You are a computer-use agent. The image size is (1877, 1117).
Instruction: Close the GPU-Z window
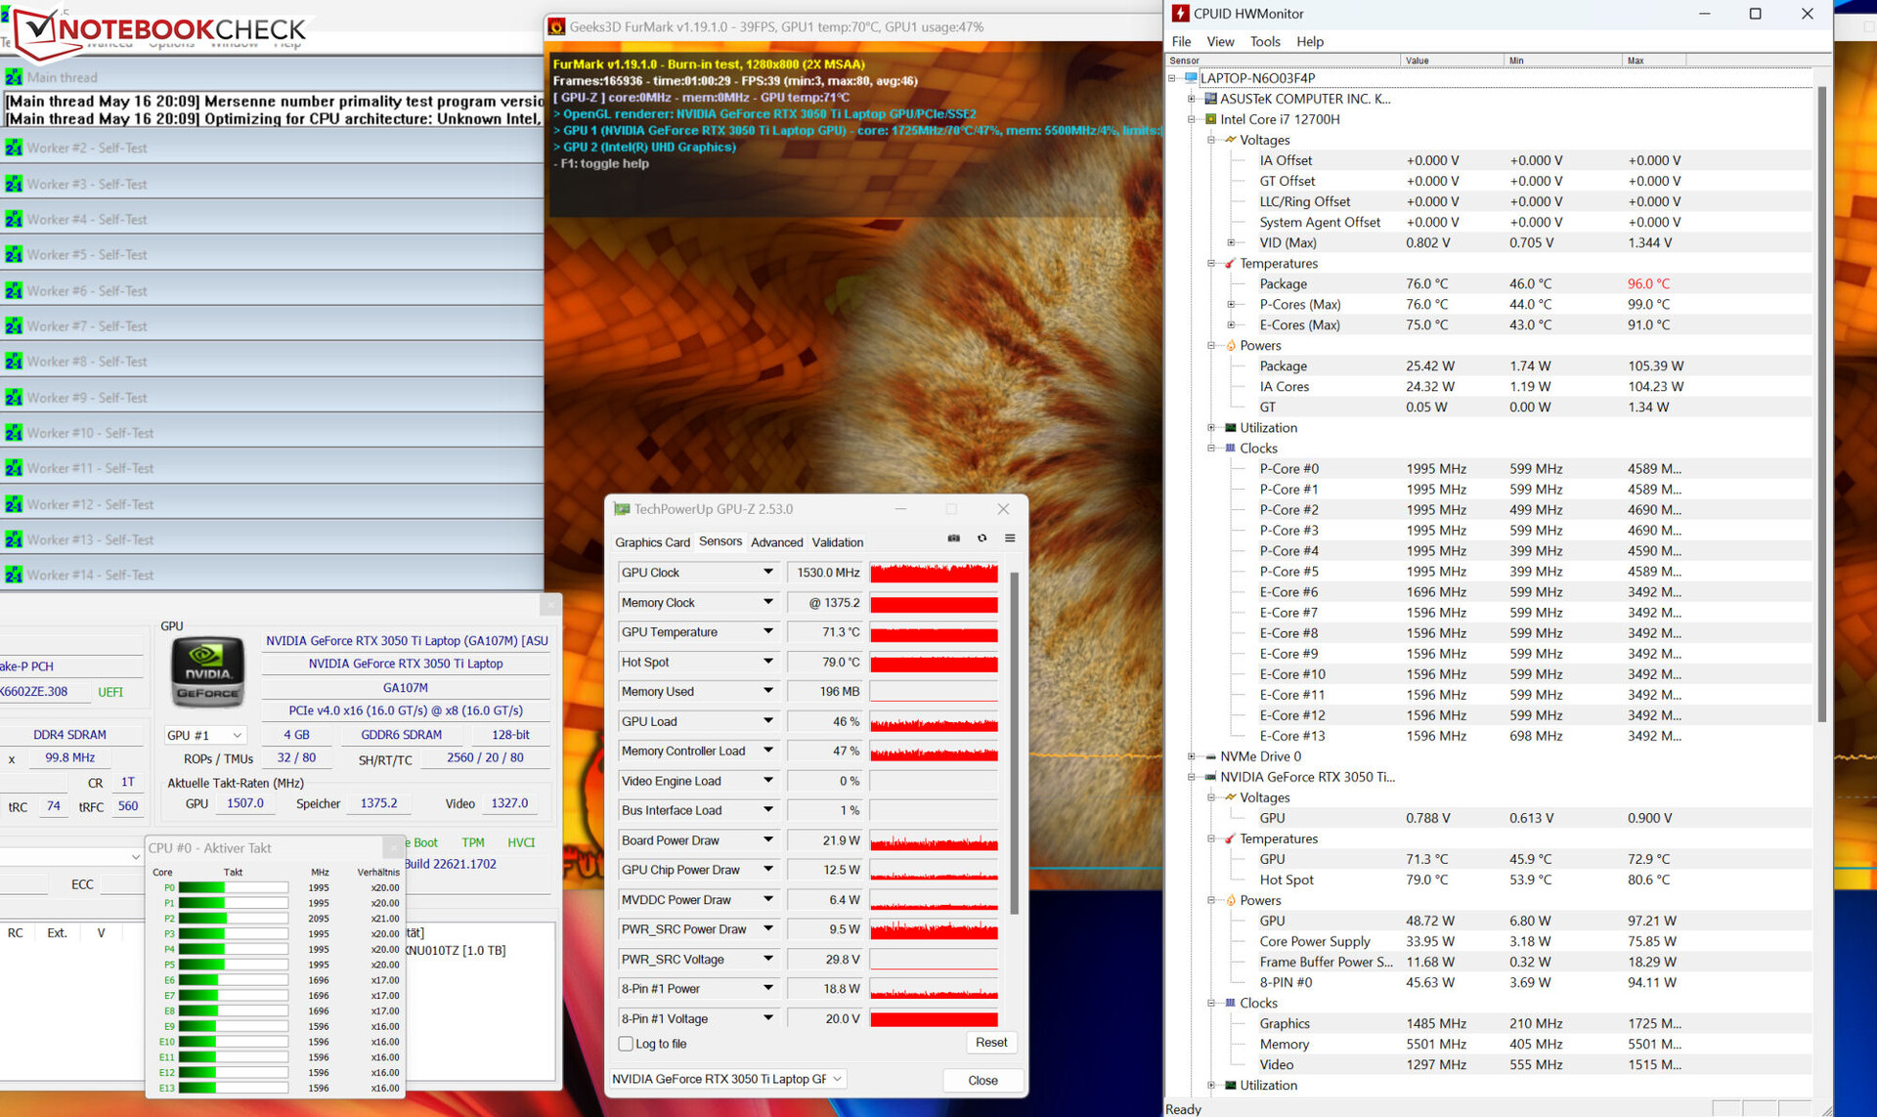click(x=1003, y=509)
